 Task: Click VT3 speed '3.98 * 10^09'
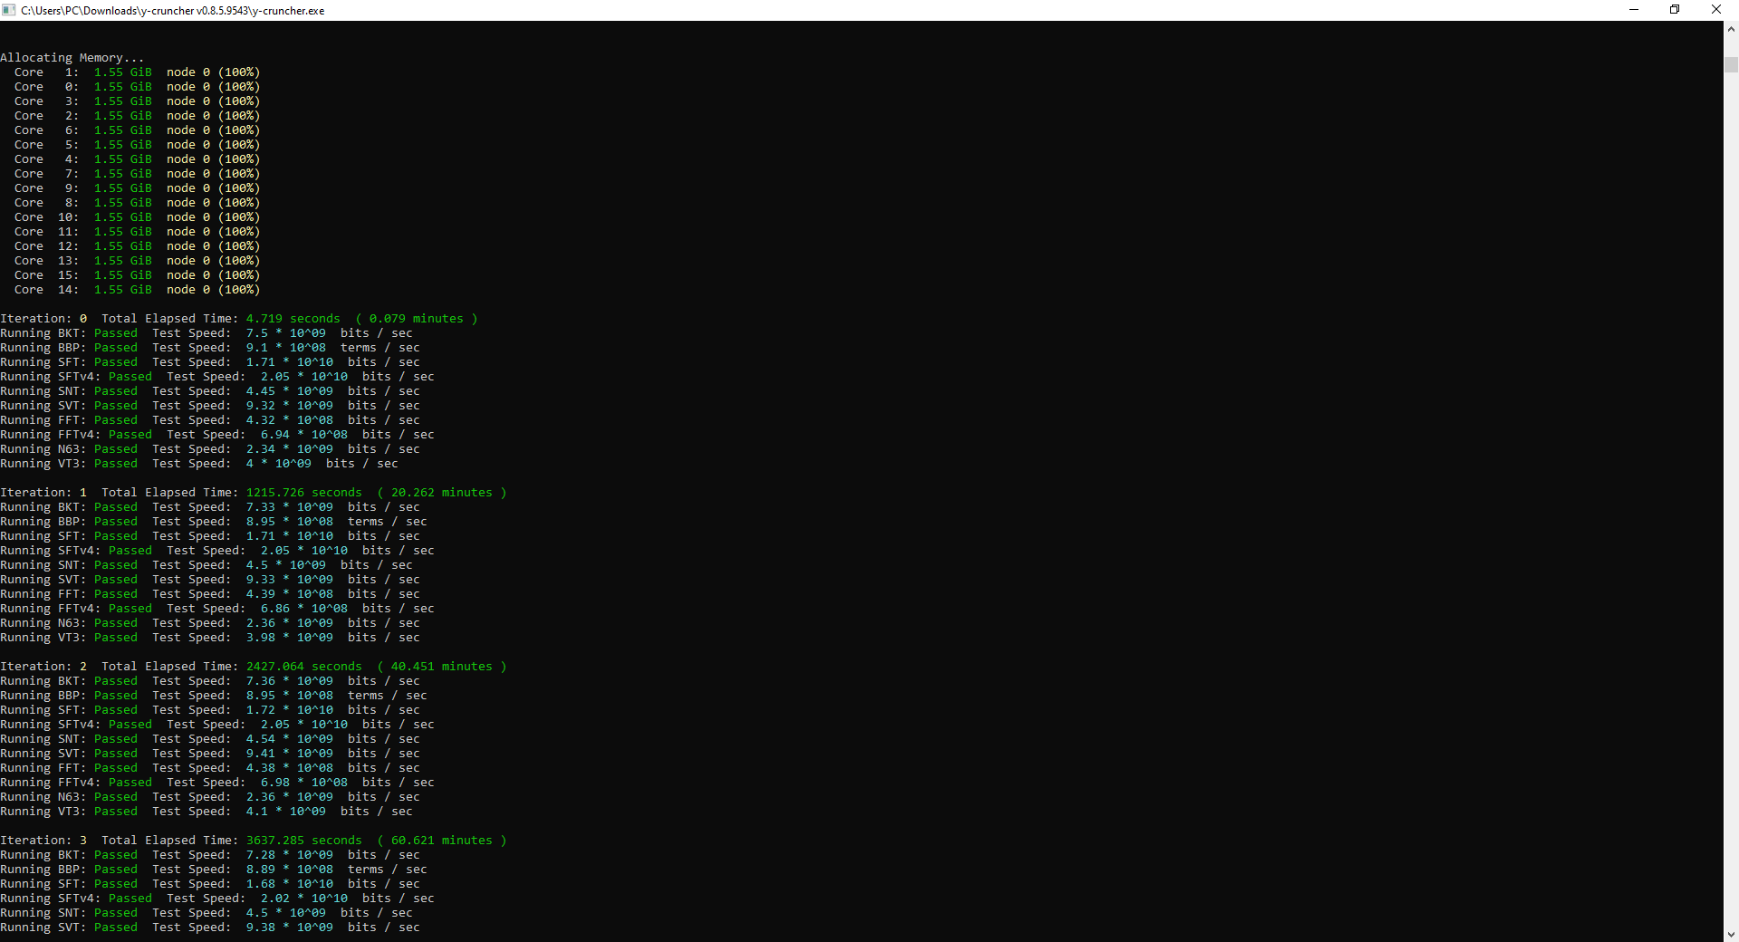[x=290, y=638]
